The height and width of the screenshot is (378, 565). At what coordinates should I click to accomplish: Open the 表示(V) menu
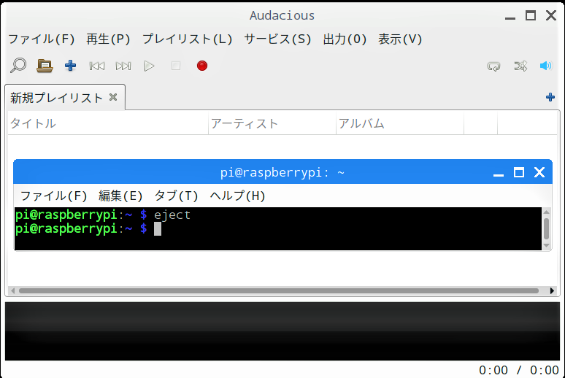400,39
